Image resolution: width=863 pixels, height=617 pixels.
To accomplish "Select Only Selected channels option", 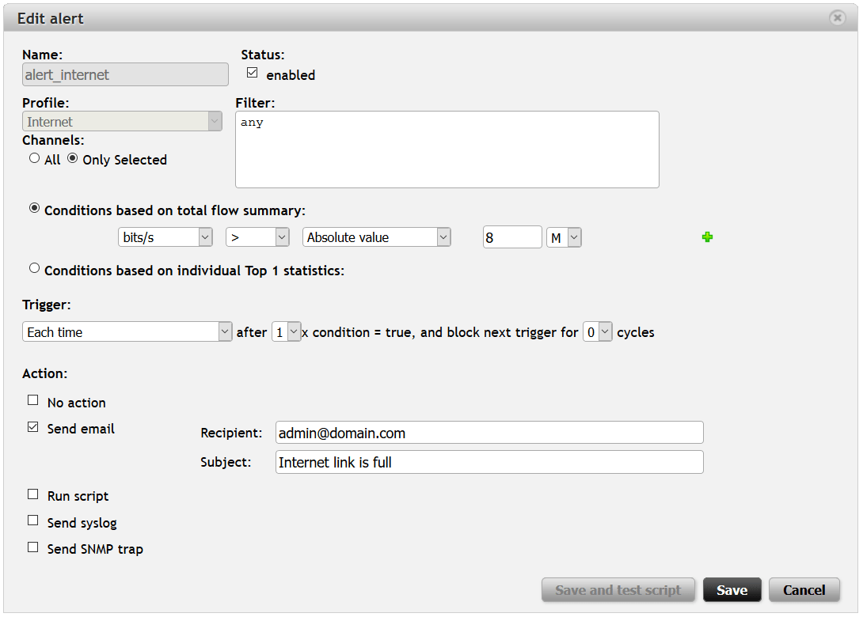I will [73, 158].
